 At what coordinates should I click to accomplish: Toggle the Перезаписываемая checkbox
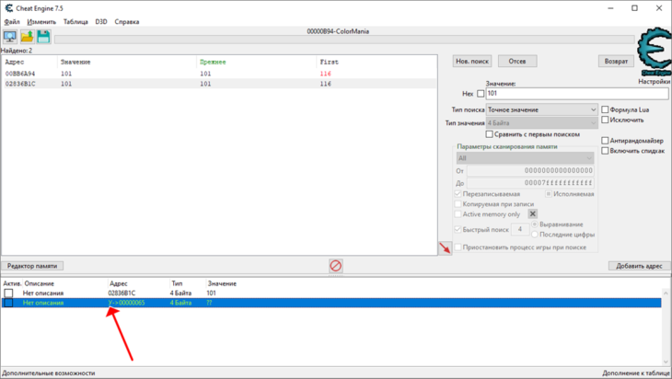coord(458,194)
